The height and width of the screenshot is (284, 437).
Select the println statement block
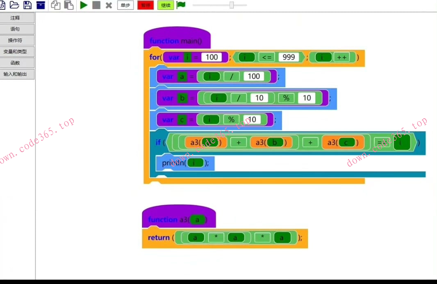coord(185,163)
